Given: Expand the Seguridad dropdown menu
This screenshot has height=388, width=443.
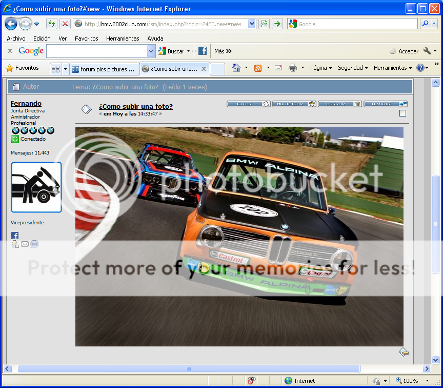Looking at the screenshot, I should tap(353, 68).
